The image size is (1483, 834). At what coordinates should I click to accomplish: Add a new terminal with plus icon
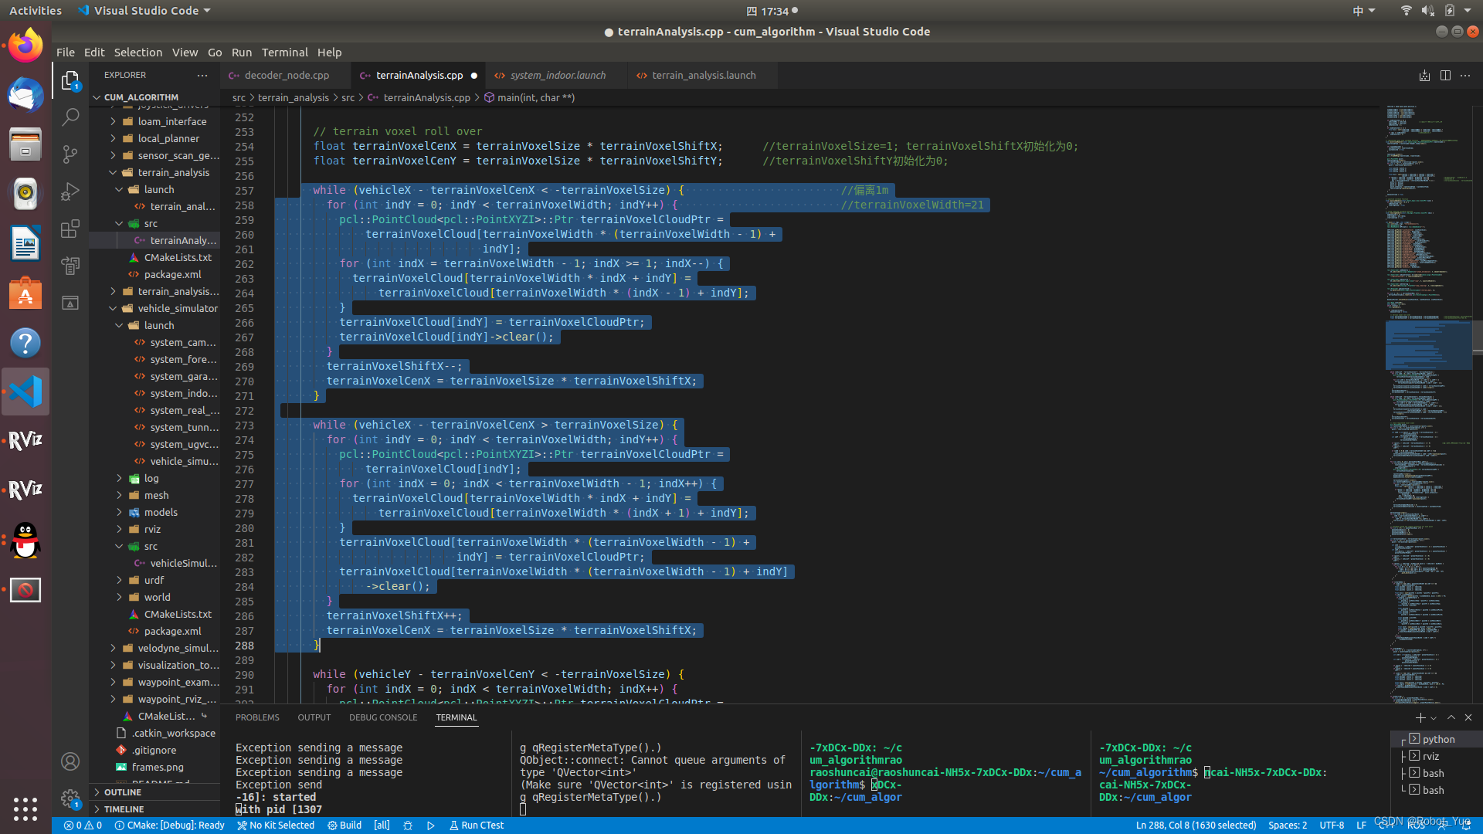[x=1420, y=717]
